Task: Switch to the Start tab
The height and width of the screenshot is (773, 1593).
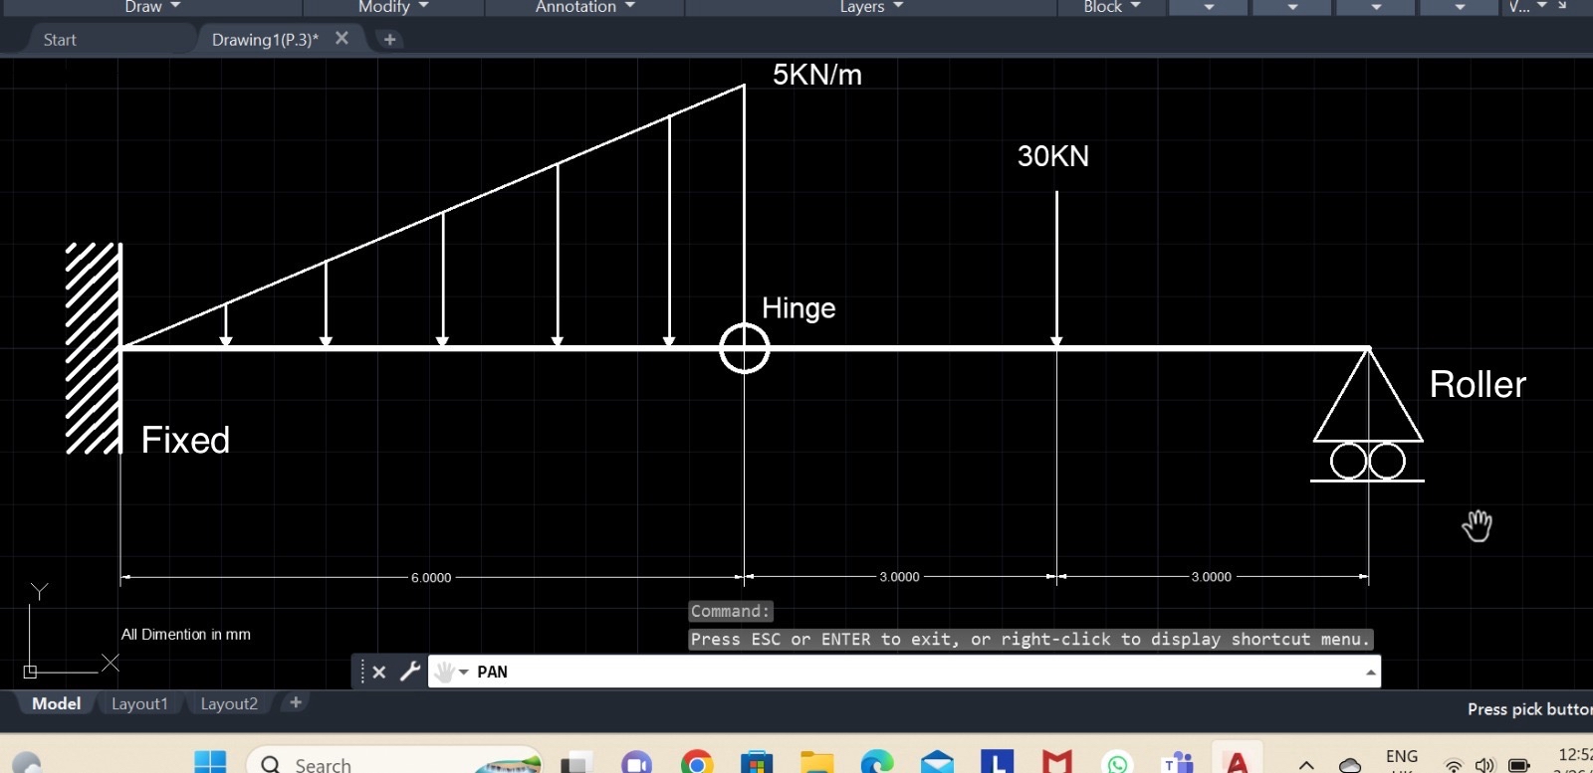Action: [x=60, y=40]
